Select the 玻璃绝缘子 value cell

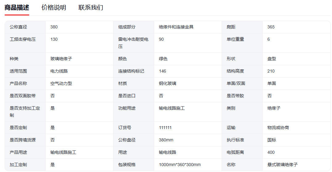61,59
